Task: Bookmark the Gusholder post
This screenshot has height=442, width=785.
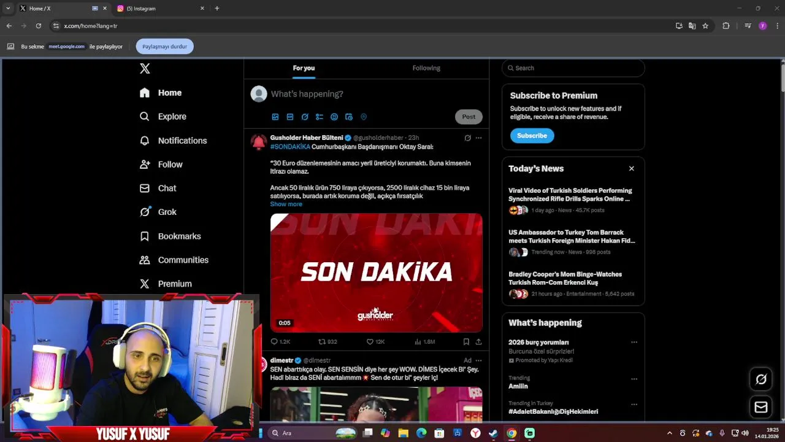Action: coord(466,341)
